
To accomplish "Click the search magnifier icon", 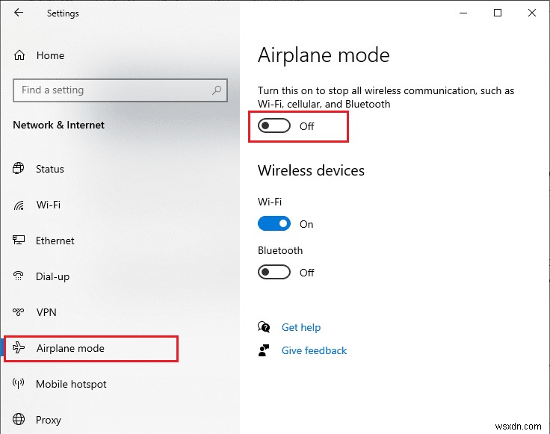I will click(217, 90).
